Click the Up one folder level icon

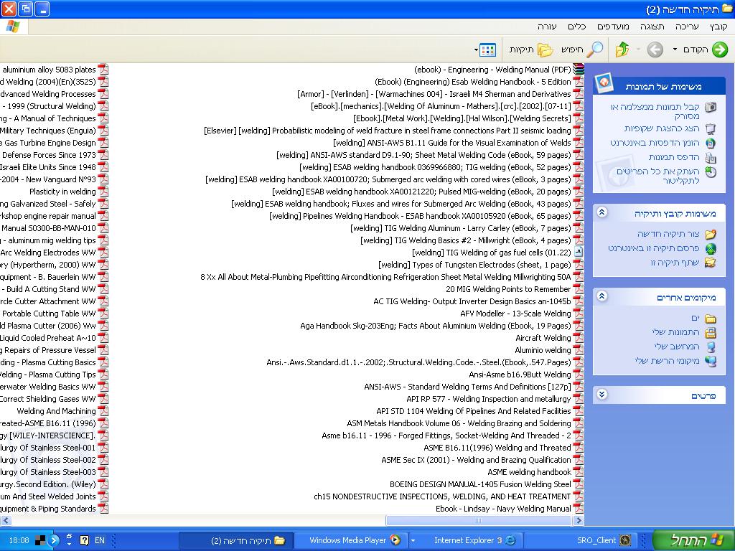[622, 50]
